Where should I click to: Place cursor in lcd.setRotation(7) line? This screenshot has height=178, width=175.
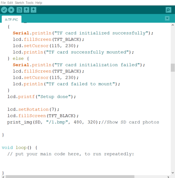[x=33, y=109]
